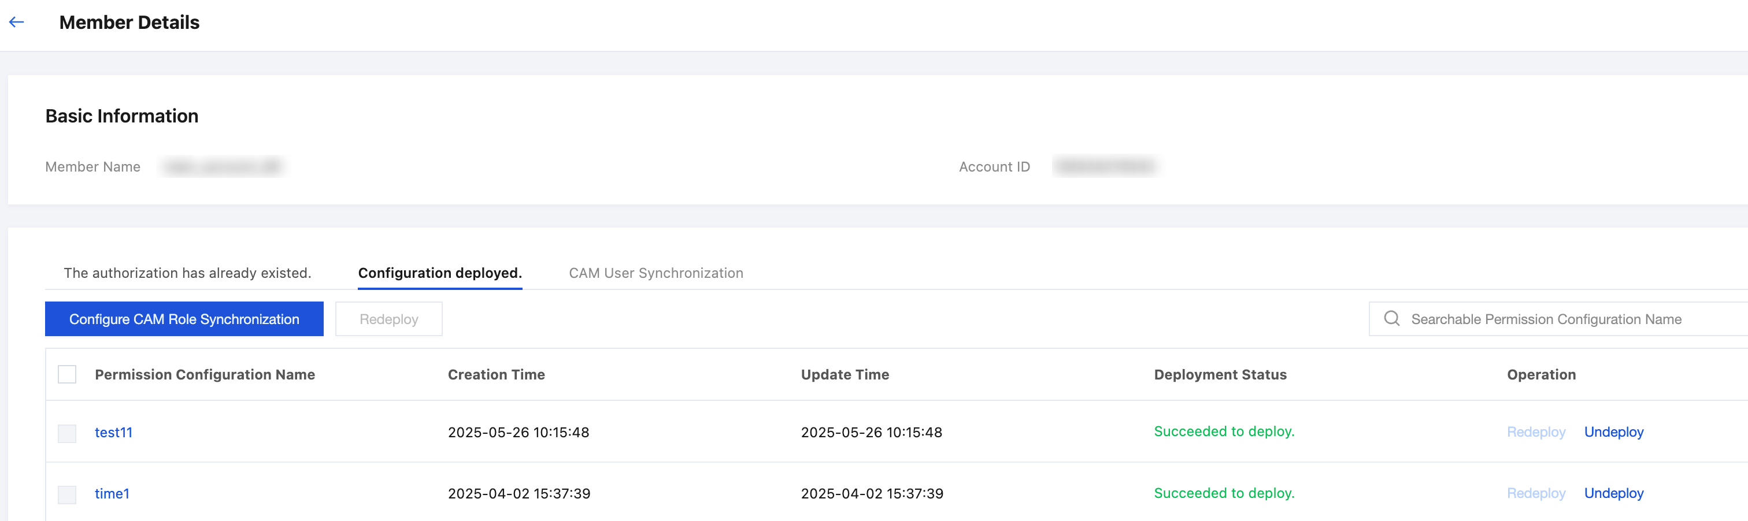Image resolution: width=1748 pixels, height=521 pixels.
Task: Open the time1 permission configuration link
Action: tap(112, 493)
